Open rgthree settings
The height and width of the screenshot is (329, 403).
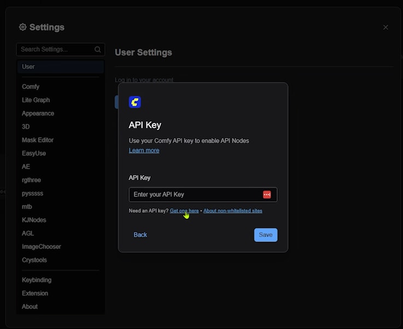pos(61,180)
